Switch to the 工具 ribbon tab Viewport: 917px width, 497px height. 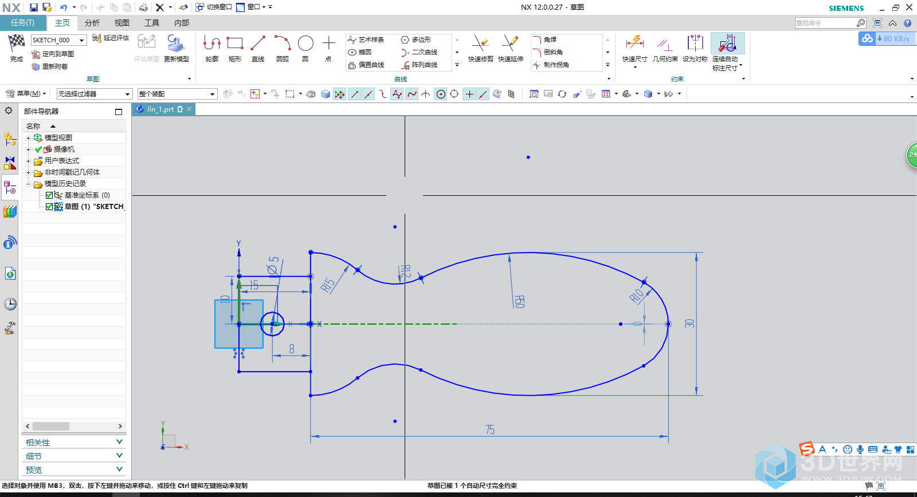(152, 23)
